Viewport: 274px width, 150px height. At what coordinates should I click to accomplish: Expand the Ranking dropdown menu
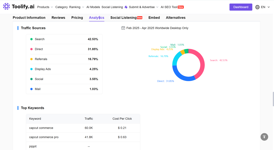[83, 7]
